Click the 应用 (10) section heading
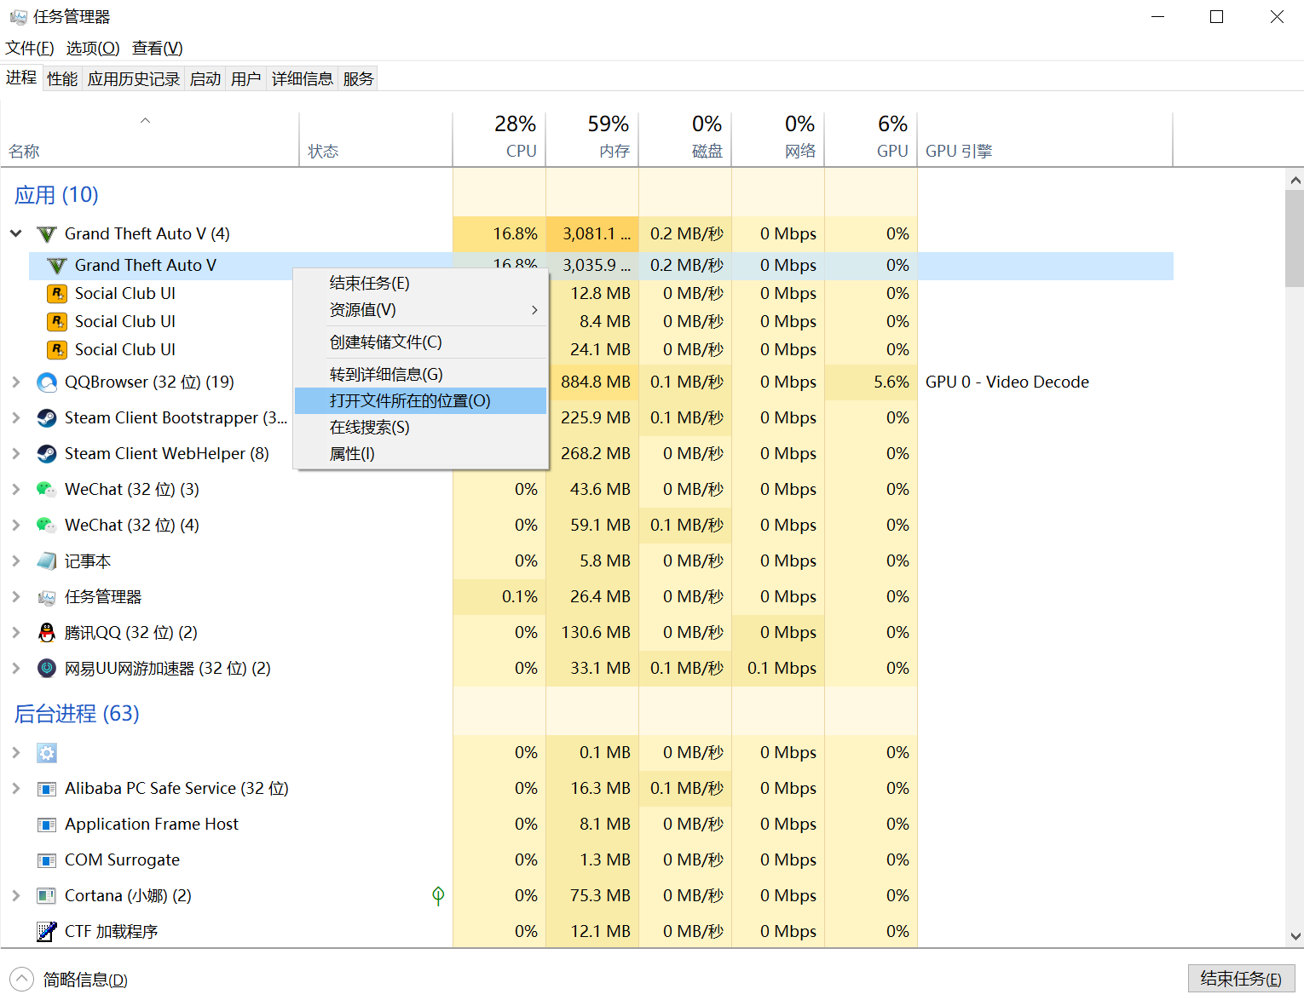The height and width of the screenshot is (1006, 1304). [x=56, y=195]
